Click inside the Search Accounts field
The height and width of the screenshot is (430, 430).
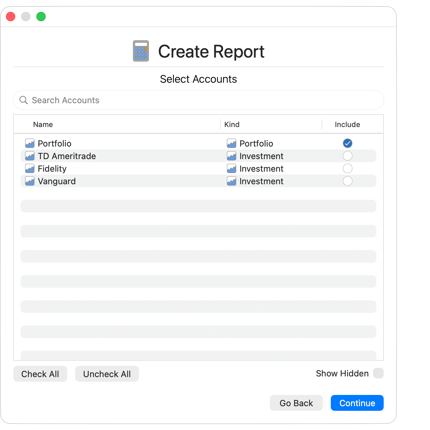(132, 100)
